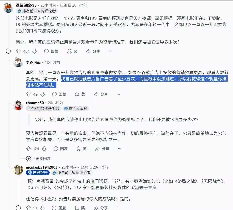Click nicolasb51942003's avatar
233x210 pixels.
coord(18,170)
